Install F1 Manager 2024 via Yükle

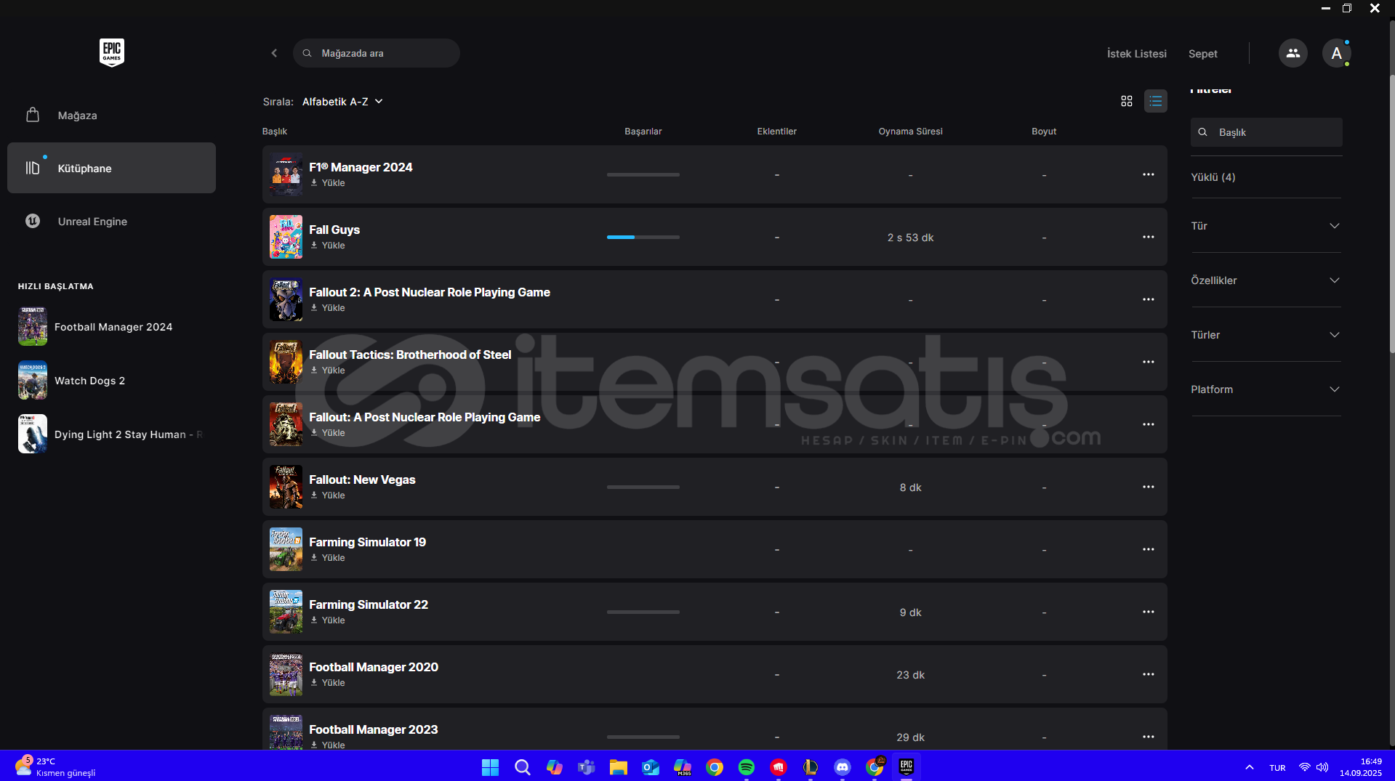(328, 183)
